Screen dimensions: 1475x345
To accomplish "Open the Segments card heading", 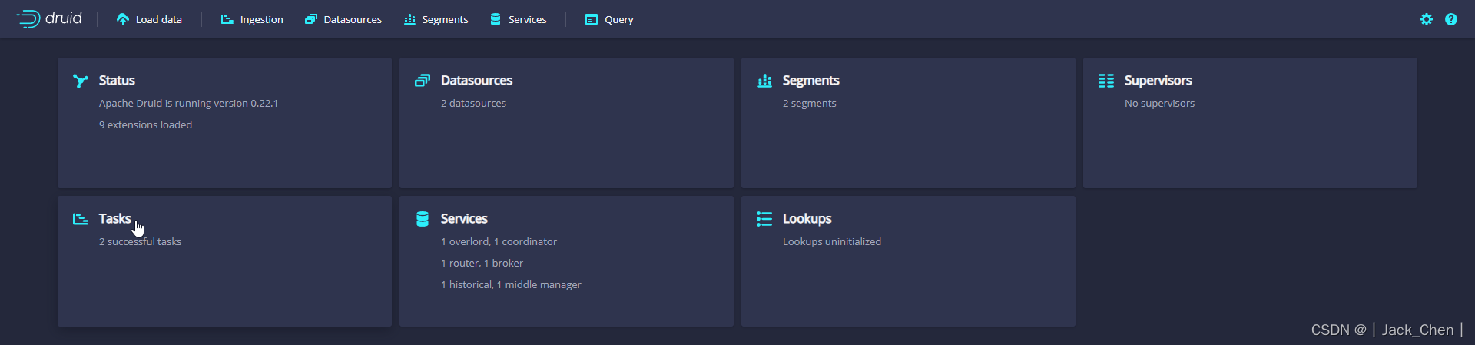I will coord(810,81).
